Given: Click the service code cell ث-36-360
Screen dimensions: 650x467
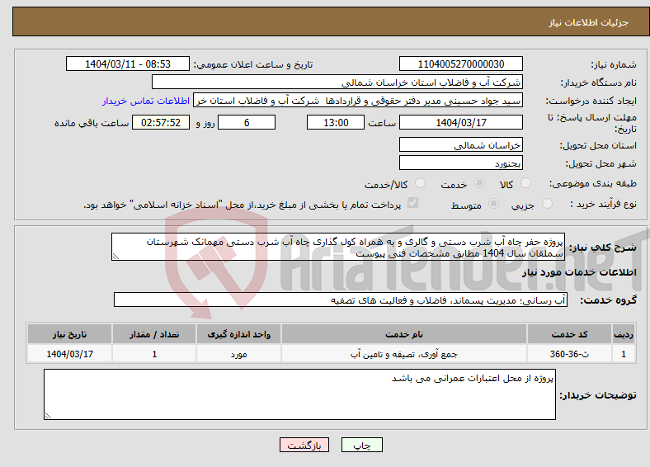Looking at the screenshot, I should [x=570, y=354].
